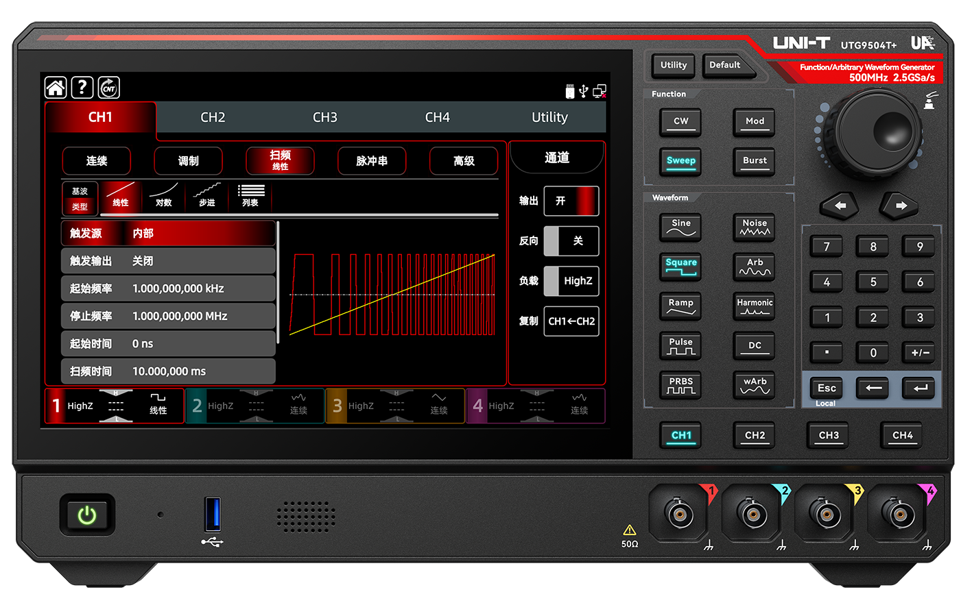This screenshot has width=972, height=605.
Task: Expand the channel 4 status panel
Action: click(536, 406)
